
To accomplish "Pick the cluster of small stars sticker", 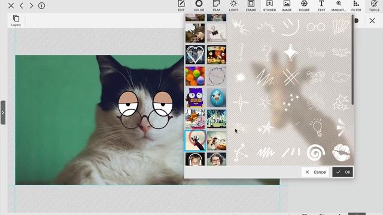I will [290, 103].
